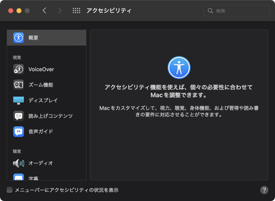This screenshot has width=275, height=201.
Task: Click the large accessibility icon in main pane
Action: [x=179, y=67]
